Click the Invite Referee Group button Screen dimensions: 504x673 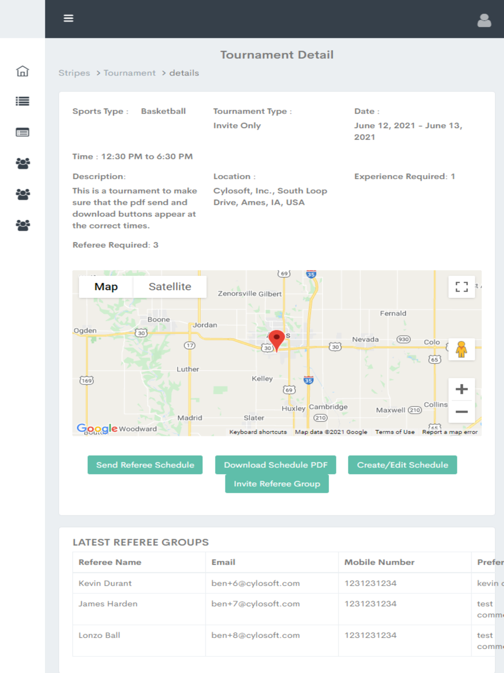[x=277, y=483]
